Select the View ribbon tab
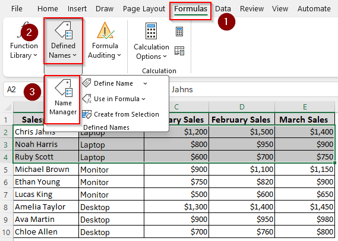Screen dimensions: 338x241 [x=280, y=9]
